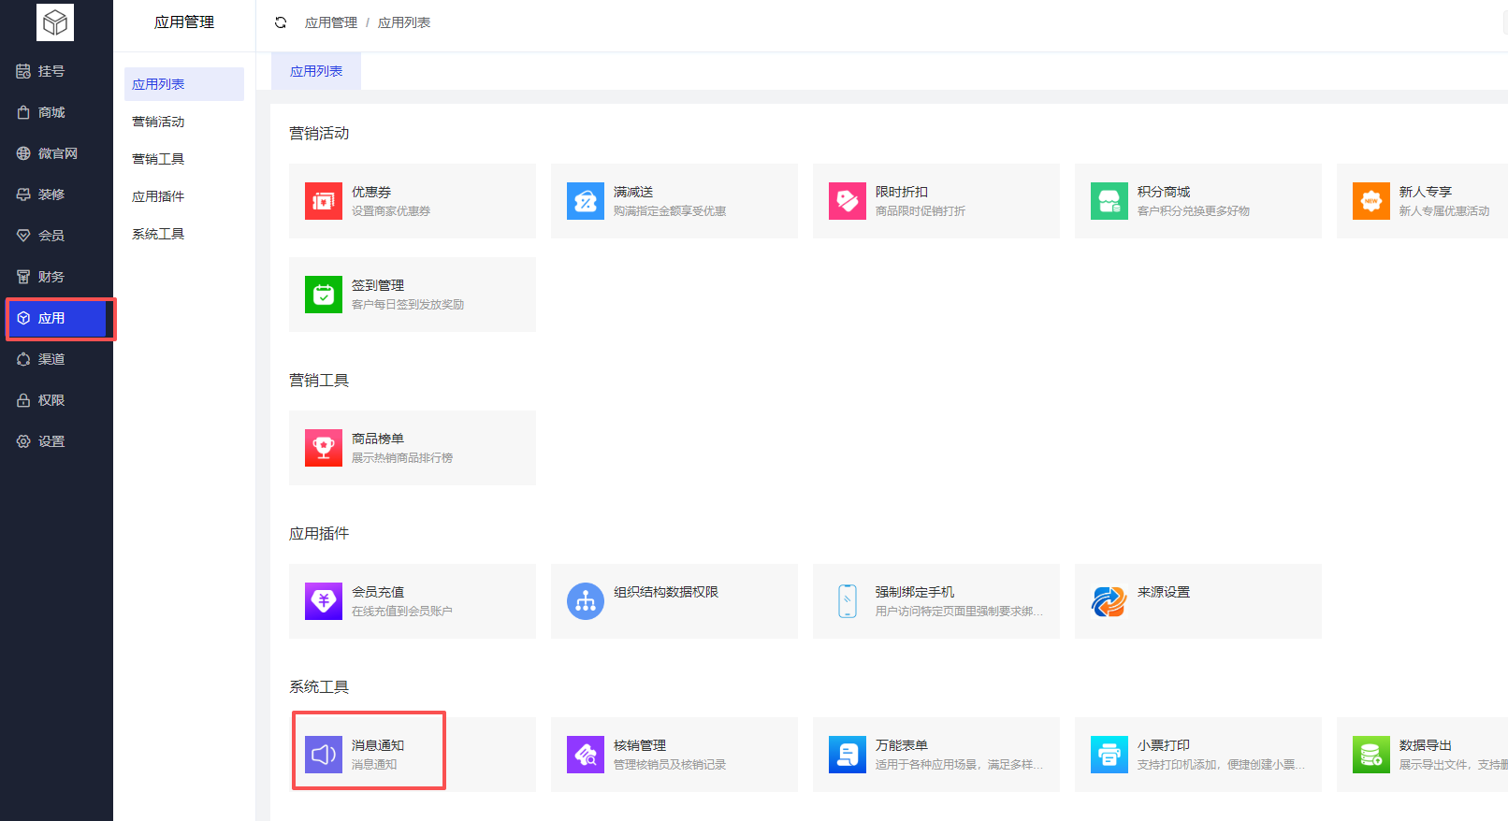Open the 小票打印 printer icon
Viewport: 1508px width, 821px height.
pos(1109,755)
